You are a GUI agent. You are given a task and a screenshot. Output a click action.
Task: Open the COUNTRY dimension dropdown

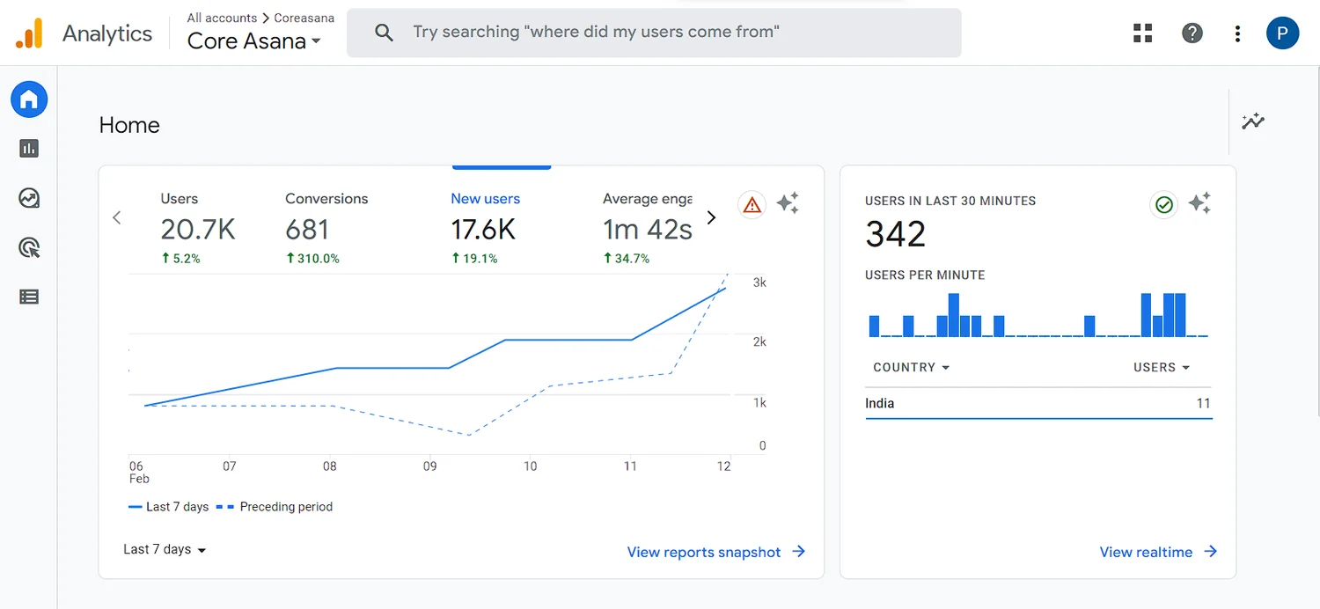912,367
